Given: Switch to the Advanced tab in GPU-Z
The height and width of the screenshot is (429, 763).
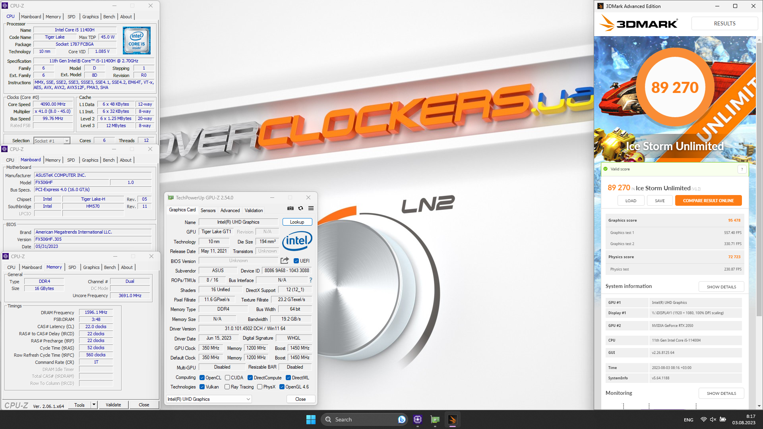Looking at the screenshot, I should point(230,211).
